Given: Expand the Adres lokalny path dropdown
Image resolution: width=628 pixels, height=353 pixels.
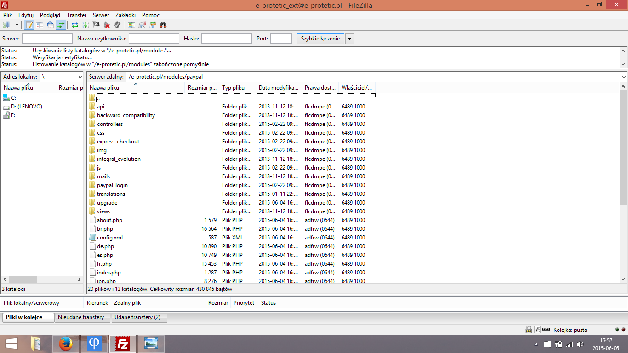Looking at the screenshot, I should (80, 77).
